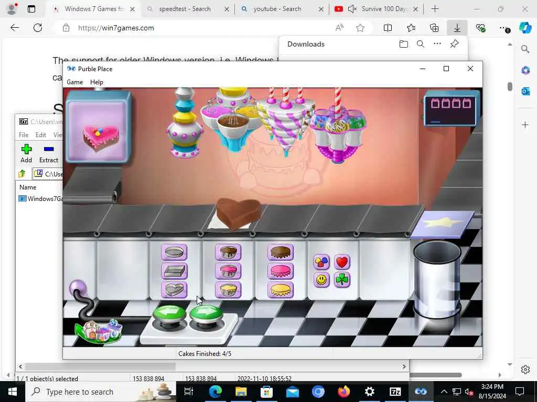Image resolution: width=537 pixels, height=402 pixels.
Task: Add a site to the Edge sidebar with plus
Action: click(525, 125)
